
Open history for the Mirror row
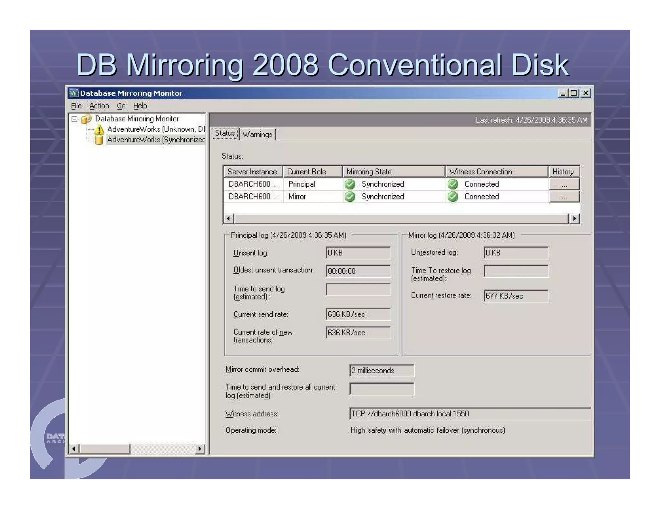[x=564, y=197]
